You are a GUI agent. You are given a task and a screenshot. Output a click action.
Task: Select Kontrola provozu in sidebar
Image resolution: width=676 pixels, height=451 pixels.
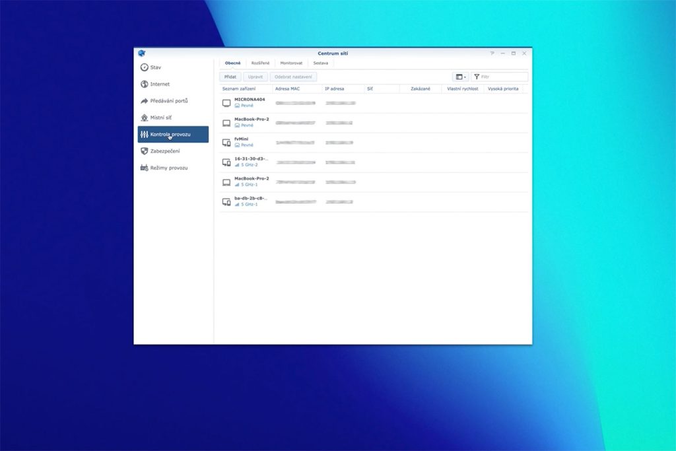(x=173, y=135)
